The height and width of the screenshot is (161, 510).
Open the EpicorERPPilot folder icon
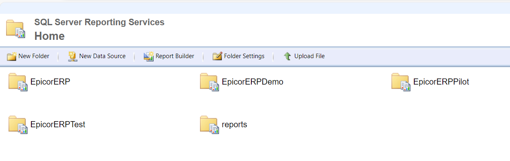401,82
